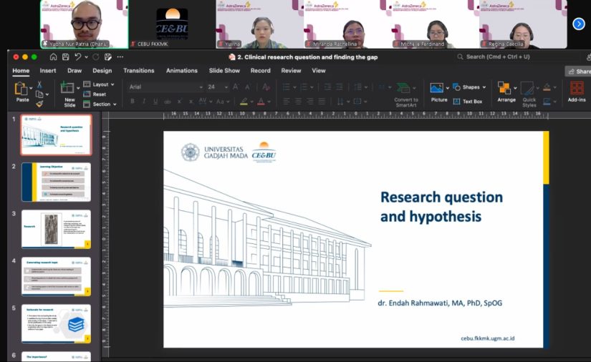Click the Home icon in title bar
591x362 pixels.
click(53, 57)
